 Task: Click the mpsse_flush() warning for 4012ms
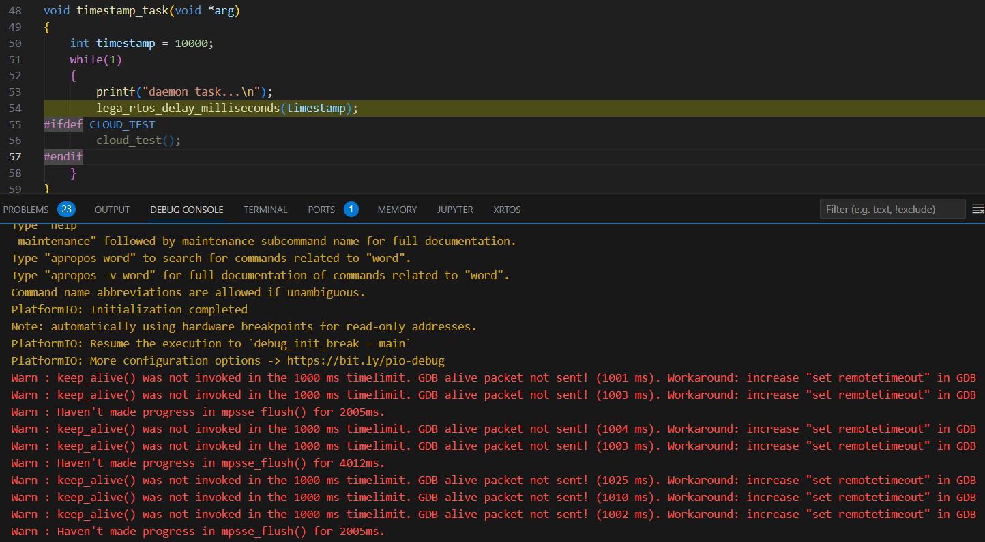199,463
